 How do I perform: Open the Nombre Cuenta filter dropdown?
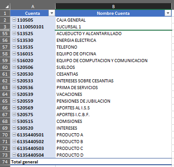(168, 13)
